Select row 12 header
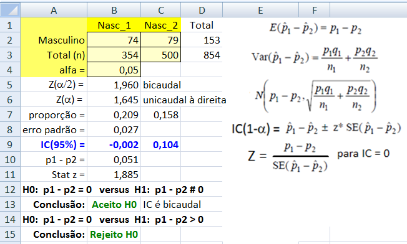The height and width of the screenshot is (244, 407). tap(10, 190)
